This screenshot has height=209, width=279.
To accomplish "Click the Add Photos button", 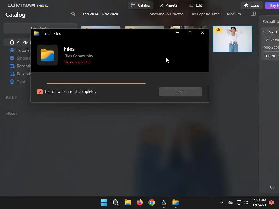I will (40, 28).
